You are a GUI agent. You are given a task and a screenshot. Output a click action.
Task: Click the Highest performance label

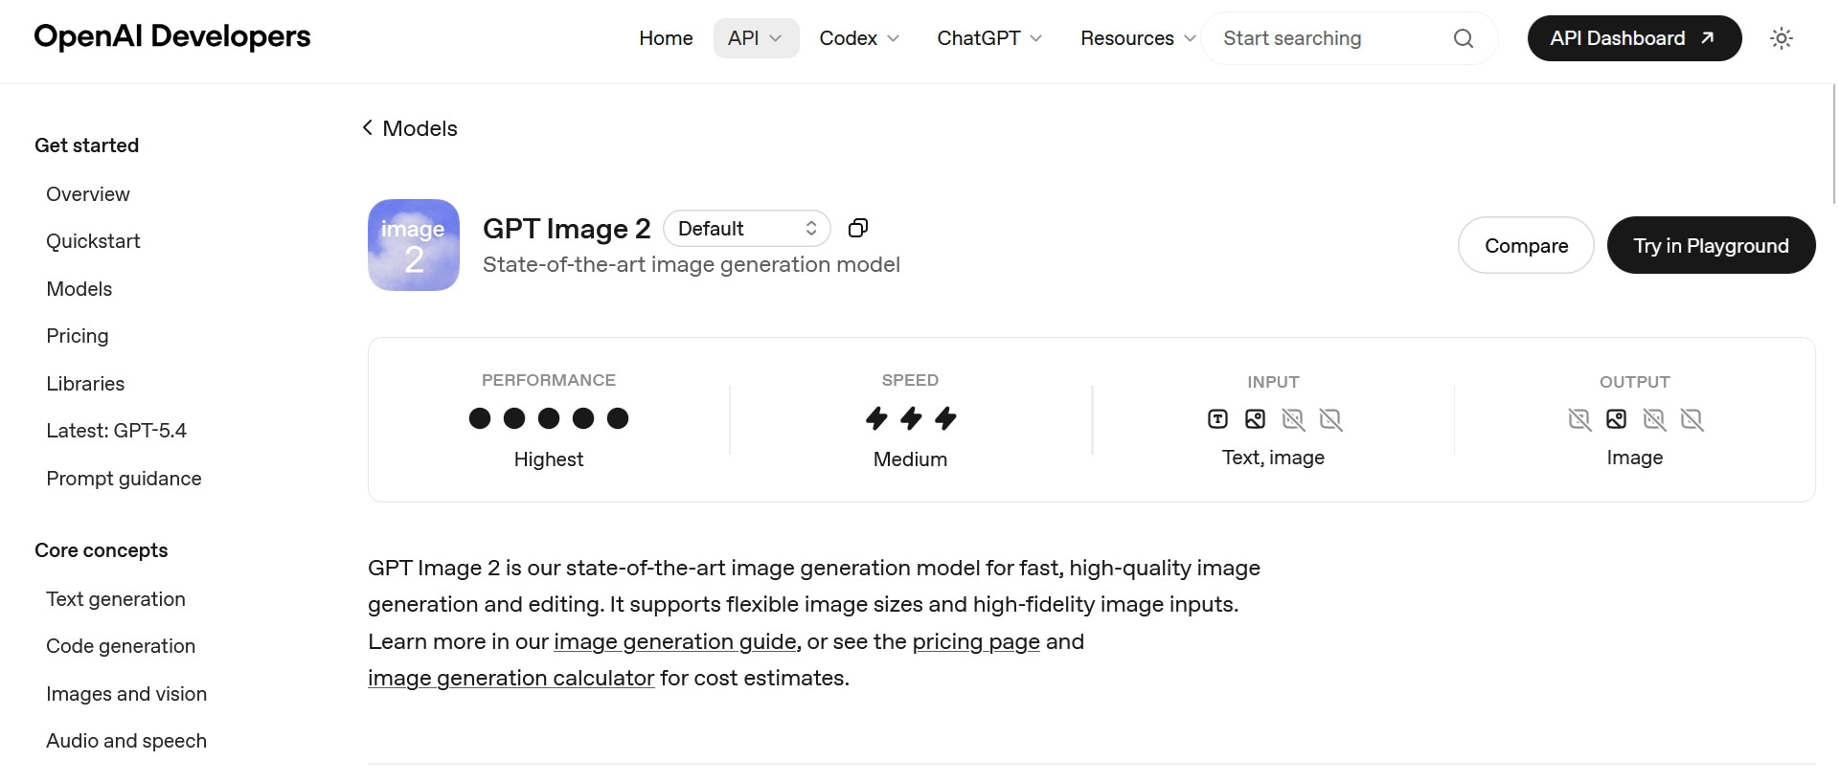[548, 459]
